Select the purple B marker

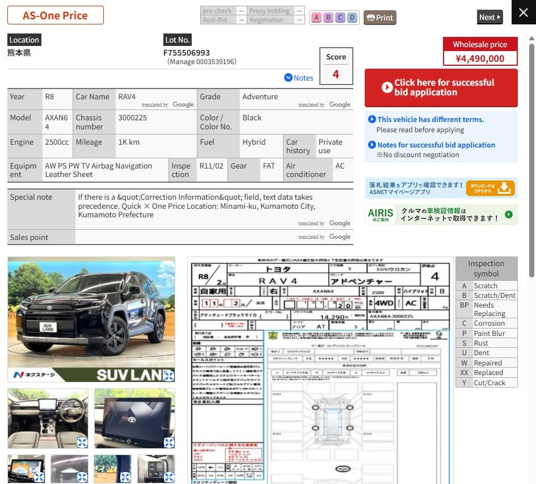pos(328,18)
